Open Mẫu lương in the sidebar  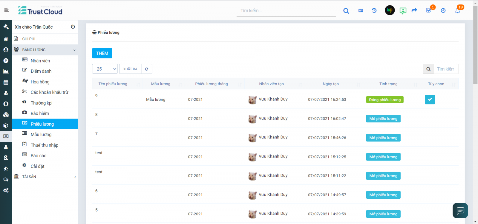pos(41,135)
